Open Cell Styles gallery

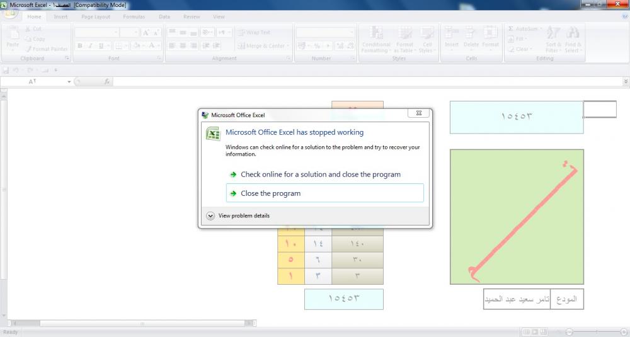tap(427, 39)
